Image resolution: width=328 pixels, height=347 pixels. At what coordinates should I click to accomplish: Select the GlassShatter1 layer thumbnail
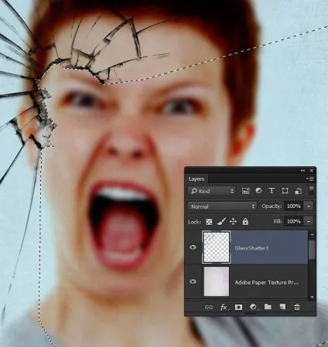217,247
